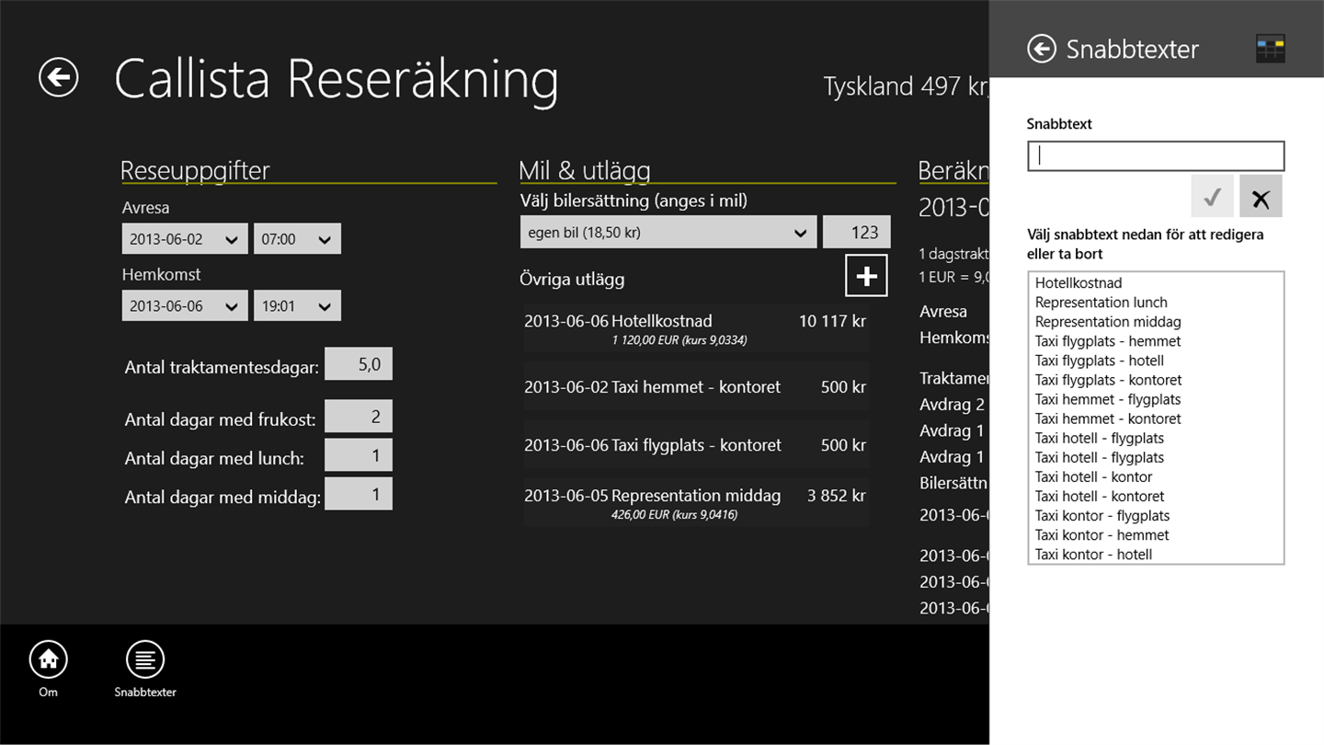Open the Hemkomst time dropdown 19:01

(297, 305)
